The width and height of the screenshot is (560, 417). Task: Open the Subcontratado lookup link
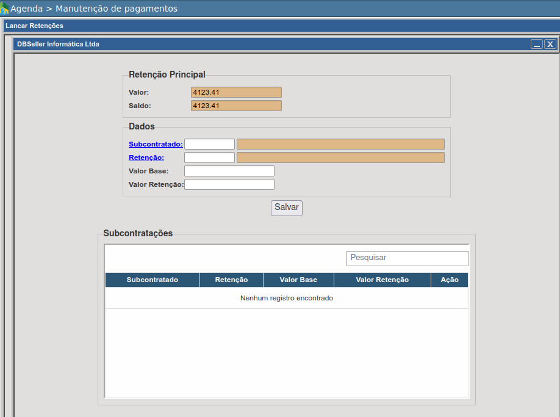click(x=156, y=144)
